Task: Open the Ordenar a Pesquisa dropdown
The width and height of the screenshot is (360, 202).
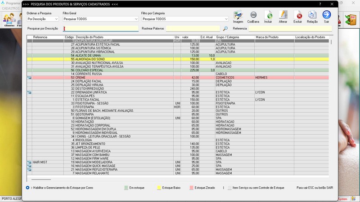Action: (43, 19)
